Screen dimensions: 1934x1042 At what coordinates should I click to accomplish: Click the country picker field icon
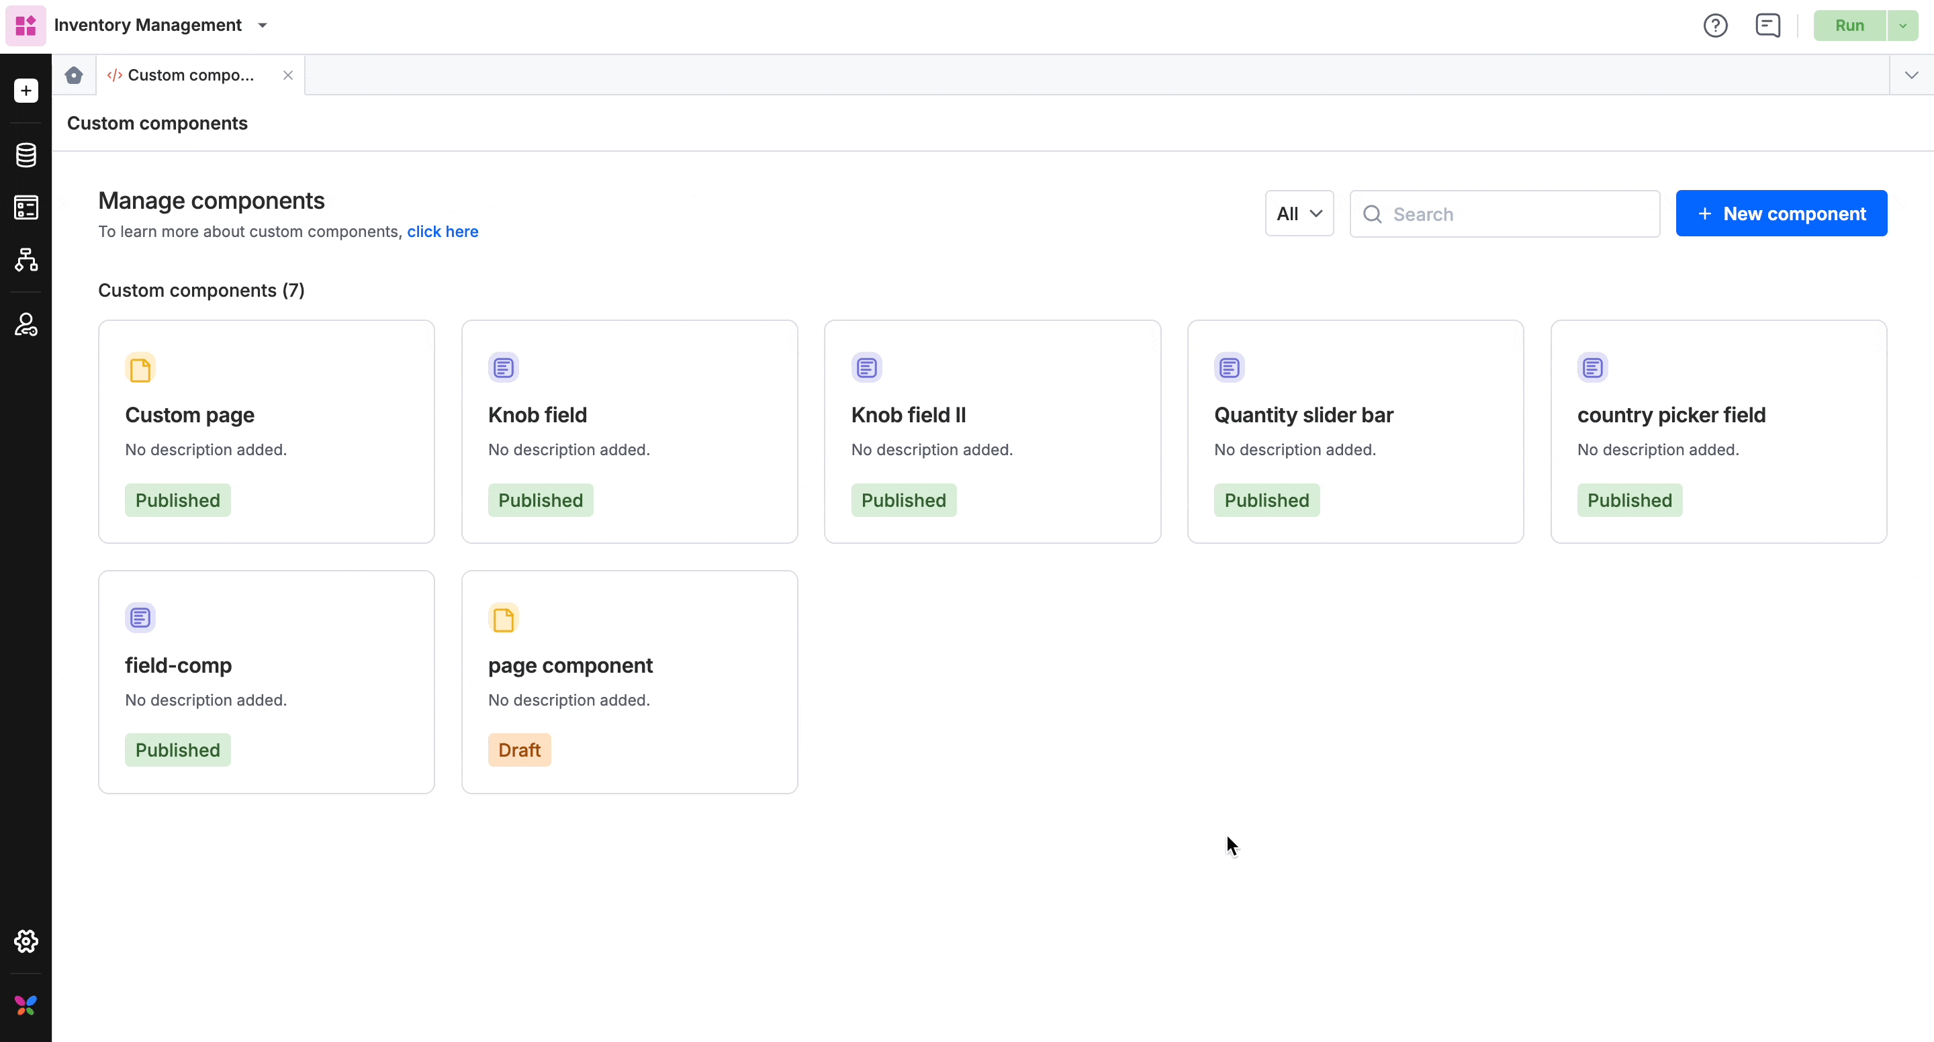point(1592,368)
